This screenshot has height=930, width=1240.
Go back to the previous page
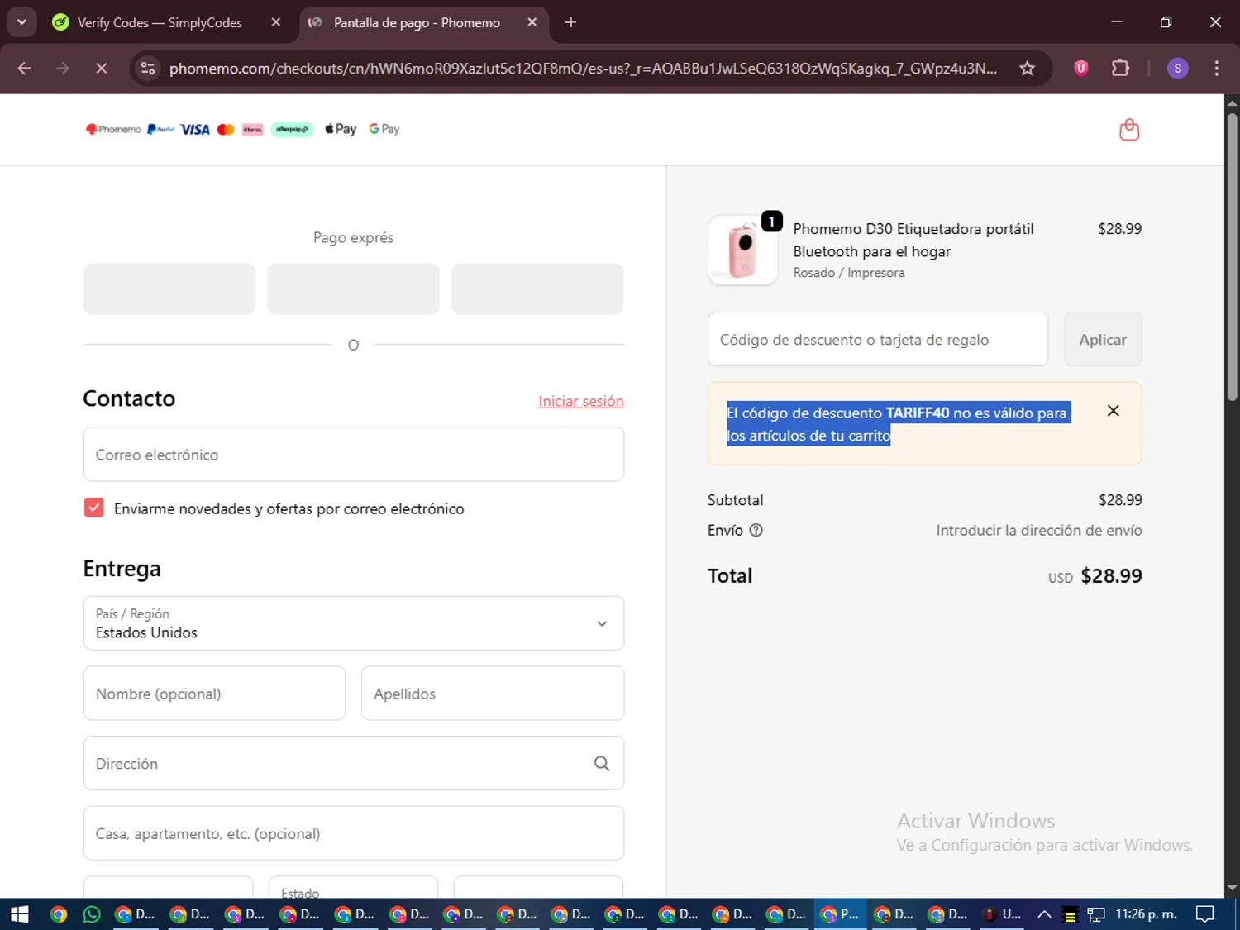[x=24, y=69]
